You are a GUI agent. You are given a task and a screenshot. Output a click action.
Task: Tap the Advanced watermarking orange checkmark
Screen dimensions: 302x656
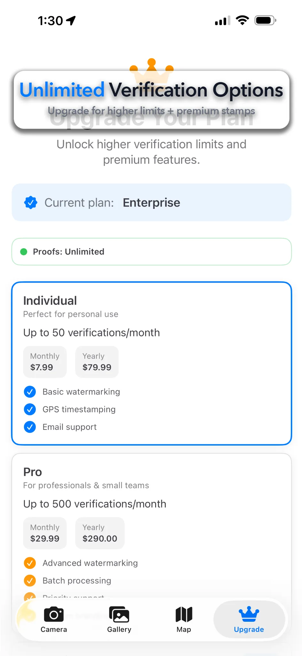click(30, 563)
